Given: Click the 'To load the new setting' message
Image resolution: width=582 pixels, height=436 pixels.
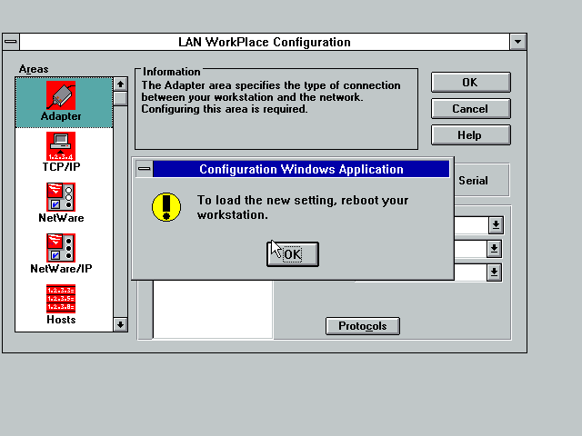Looking at the screenshot, I should coord(303,207).
